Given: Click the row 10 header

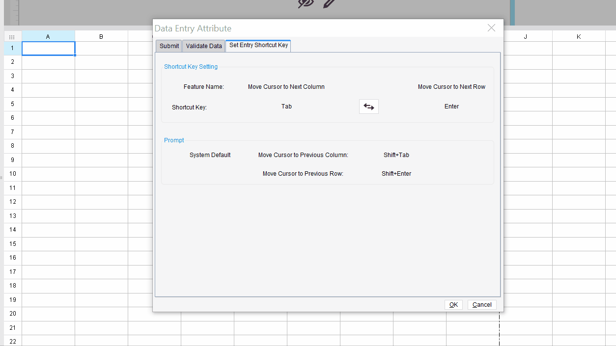Looking at the screenshot, I should pyautogui.click(x=12, y=174).
